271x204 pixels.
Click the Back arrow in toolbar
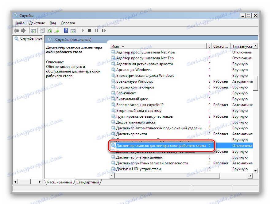[x=16, y=31]
